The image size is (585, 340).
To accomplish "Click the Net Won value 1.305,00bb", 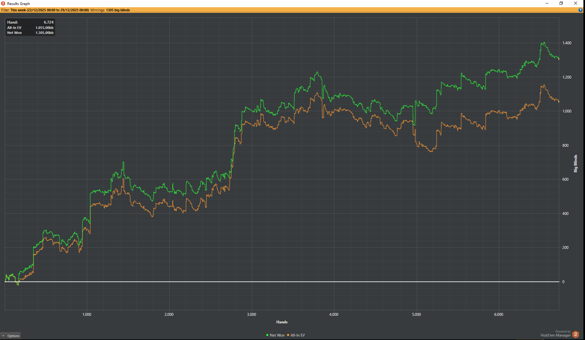I will click(45, 33).
